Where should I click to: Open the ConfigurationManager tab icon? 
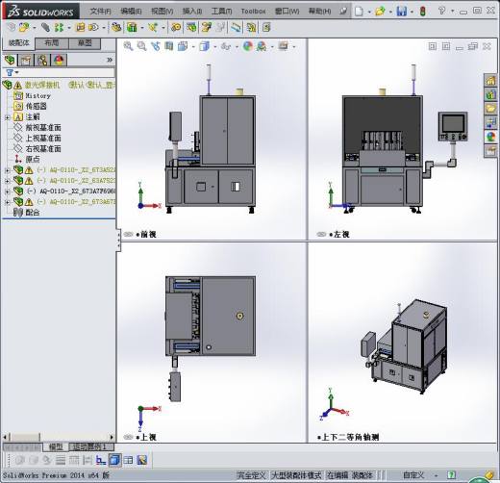pos(42,60)
